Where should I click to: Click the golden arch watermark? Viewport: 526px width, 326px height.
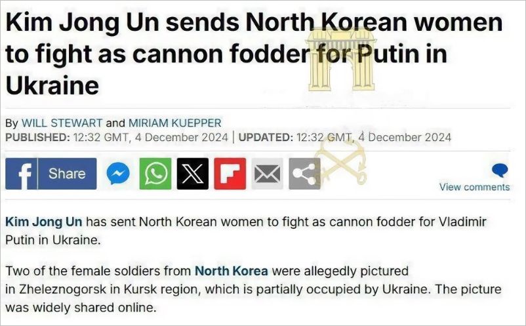341,60
